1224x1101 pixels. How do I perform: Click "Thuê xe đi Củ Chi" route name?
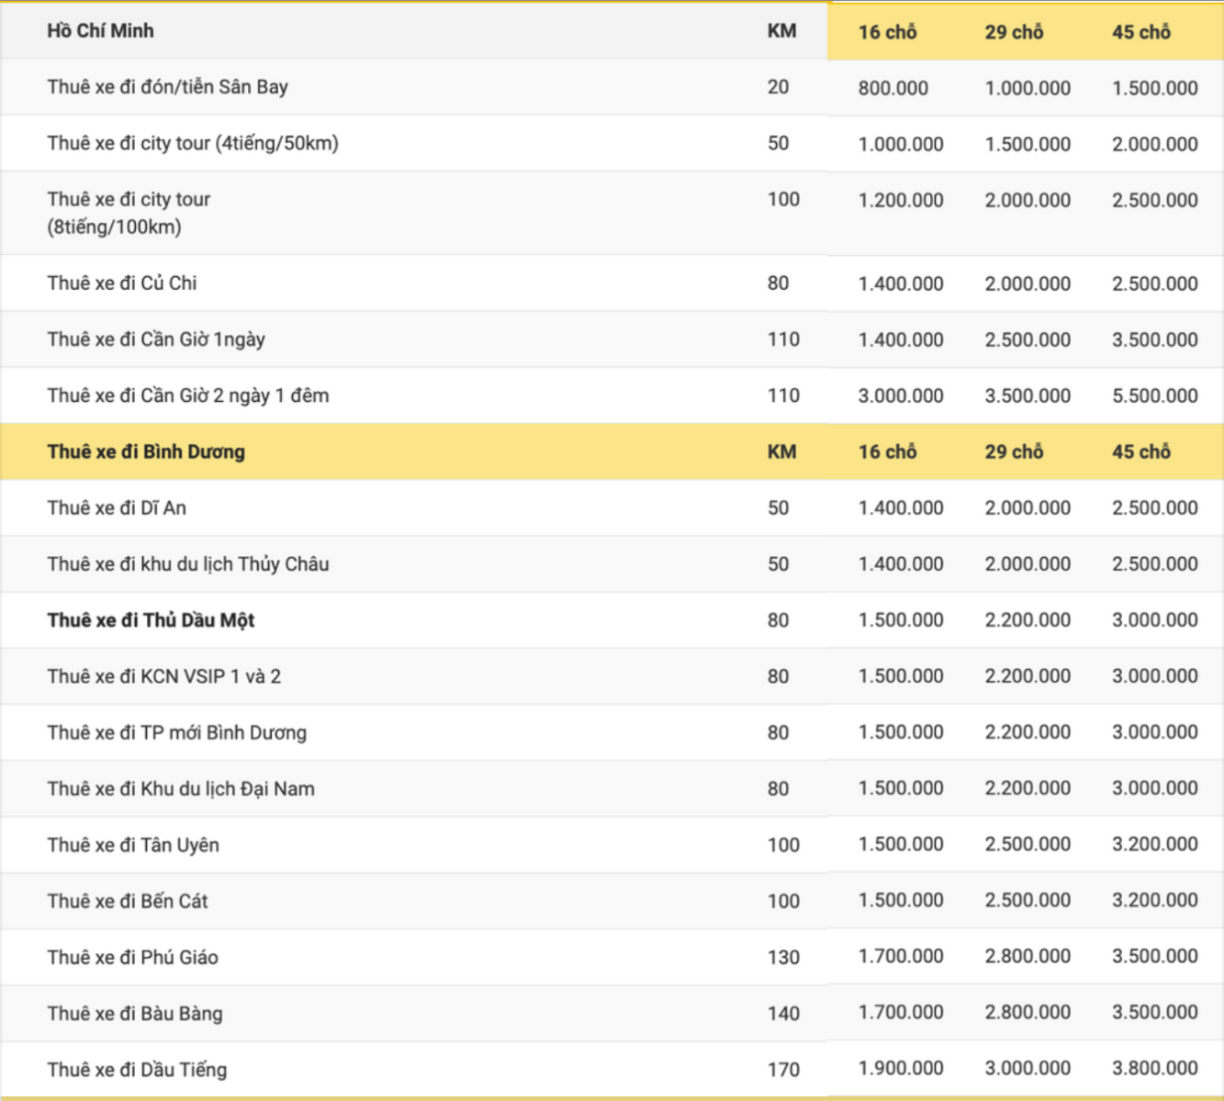(122, 284)
